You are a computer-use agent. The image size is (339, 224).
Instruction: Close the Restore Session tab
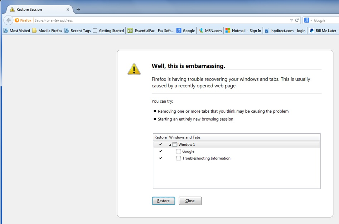tap(68, 10)
